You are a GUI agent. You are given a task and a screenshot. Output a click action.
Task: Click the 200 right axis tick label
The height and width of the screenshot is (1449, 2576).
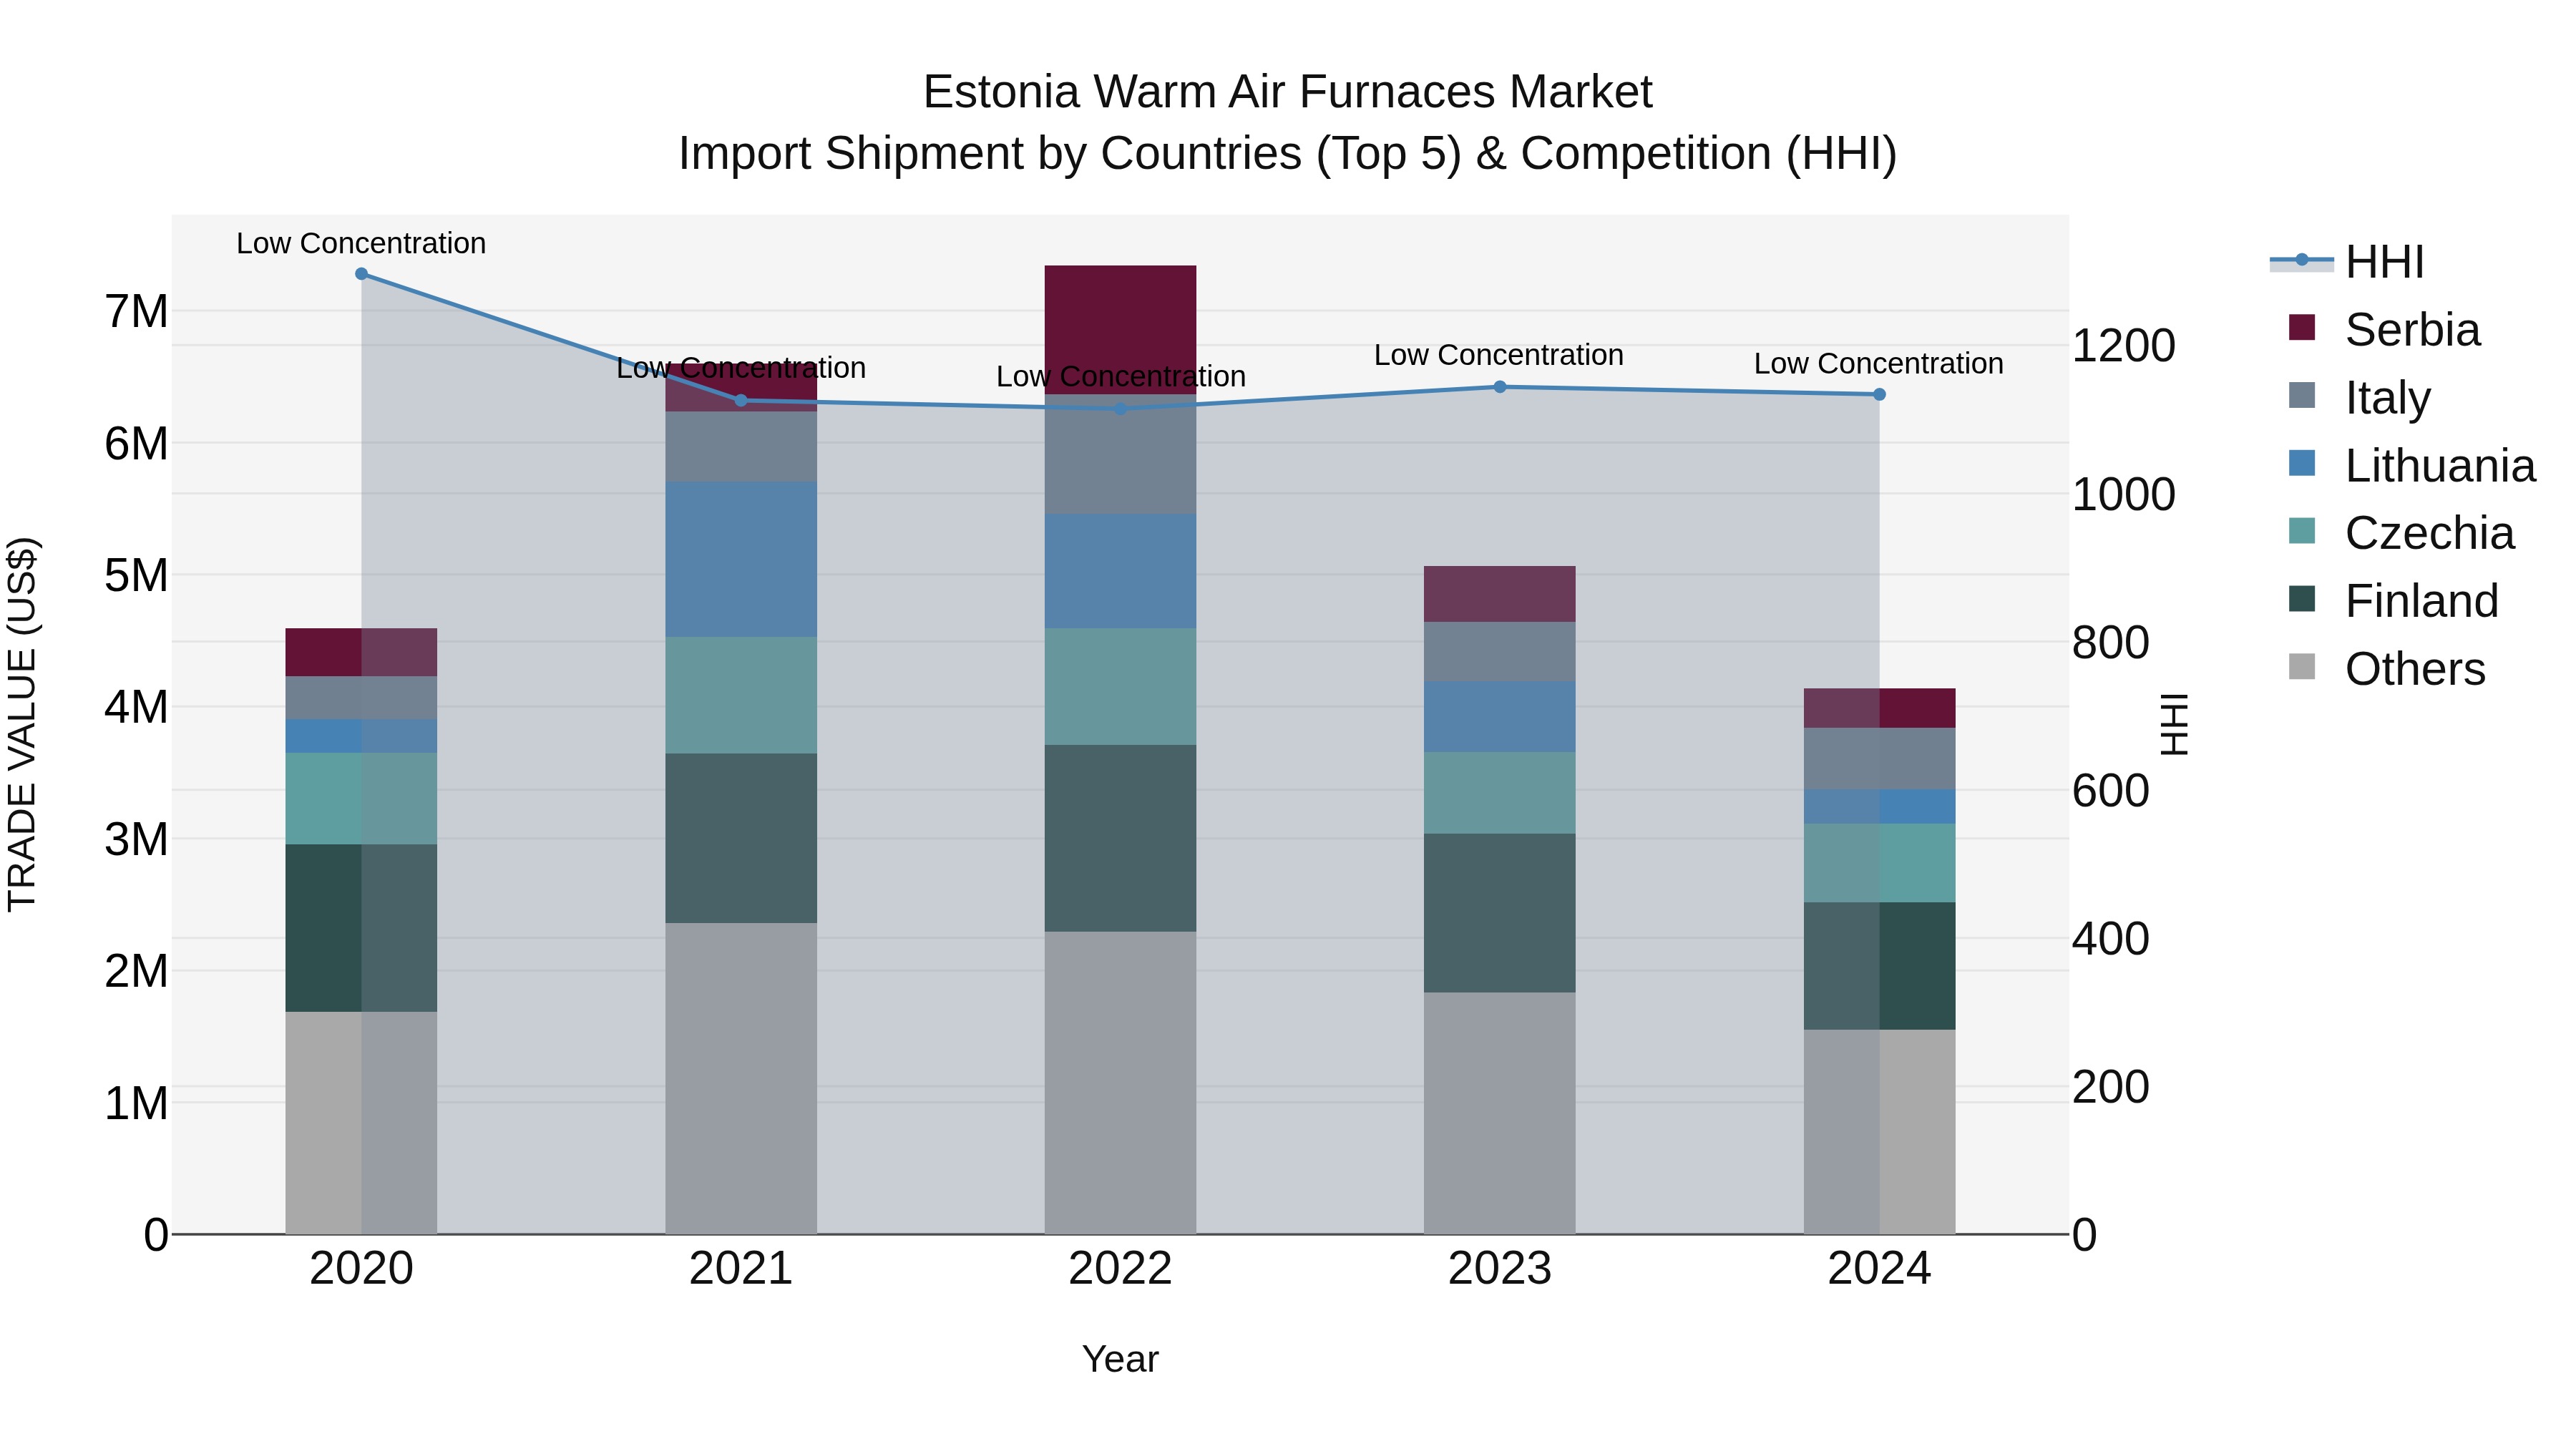point(2110,1087)
